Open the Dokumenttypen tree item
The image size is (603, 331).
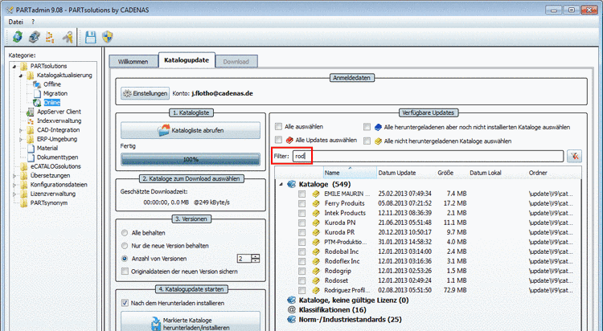57,157
